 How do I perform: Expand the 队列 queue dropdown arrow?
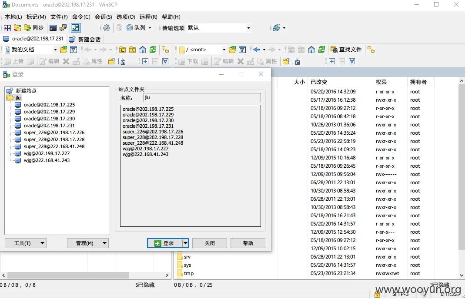[150, 28]
